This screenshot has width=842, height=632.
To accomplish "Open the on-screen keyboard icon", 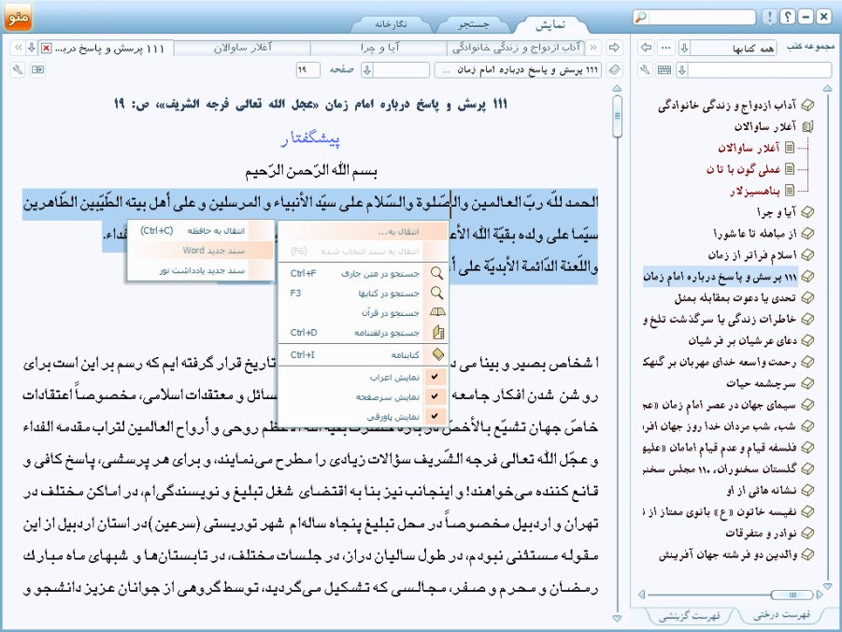I will 664,70.
